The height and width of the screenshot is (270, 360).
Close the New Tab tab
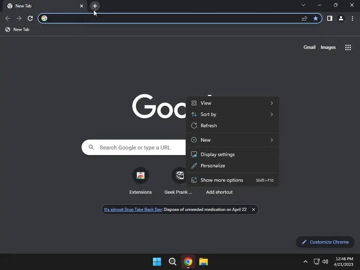[x=82, y=6]
